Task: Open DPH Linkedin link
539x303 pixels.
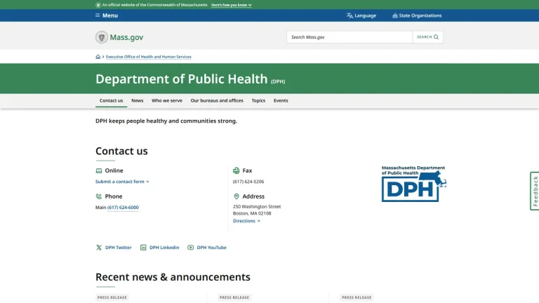Action: 164,248
